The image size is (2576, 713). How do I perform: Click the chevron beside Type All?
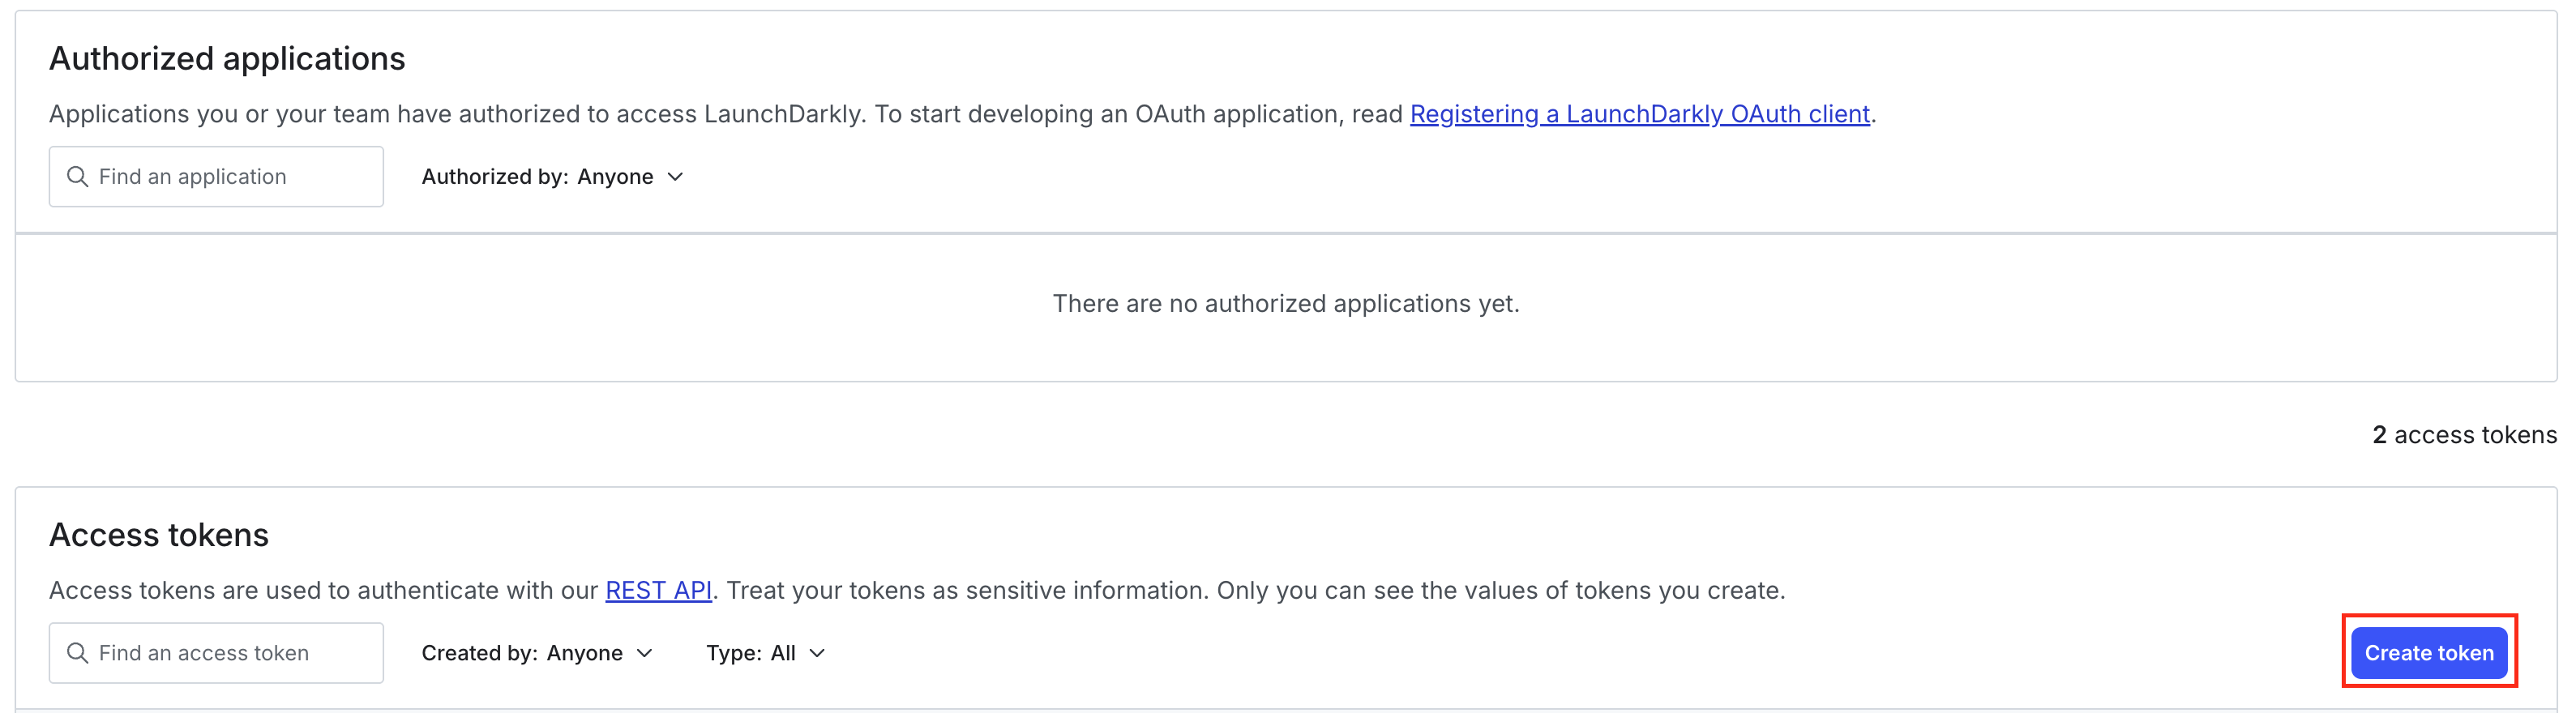(818, 653)
